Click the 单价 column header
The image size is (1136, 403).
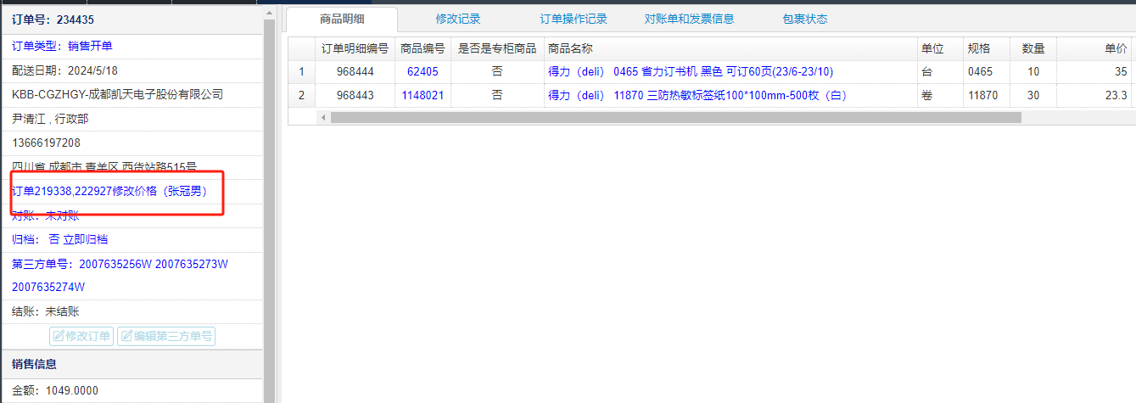1096,49
